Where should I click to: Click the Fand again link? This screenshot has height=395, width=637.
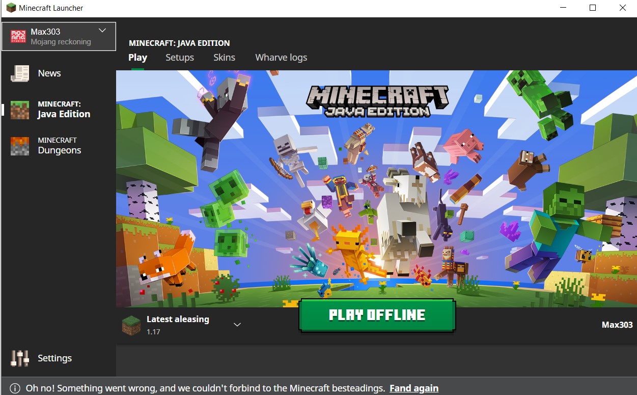point(414,388)
